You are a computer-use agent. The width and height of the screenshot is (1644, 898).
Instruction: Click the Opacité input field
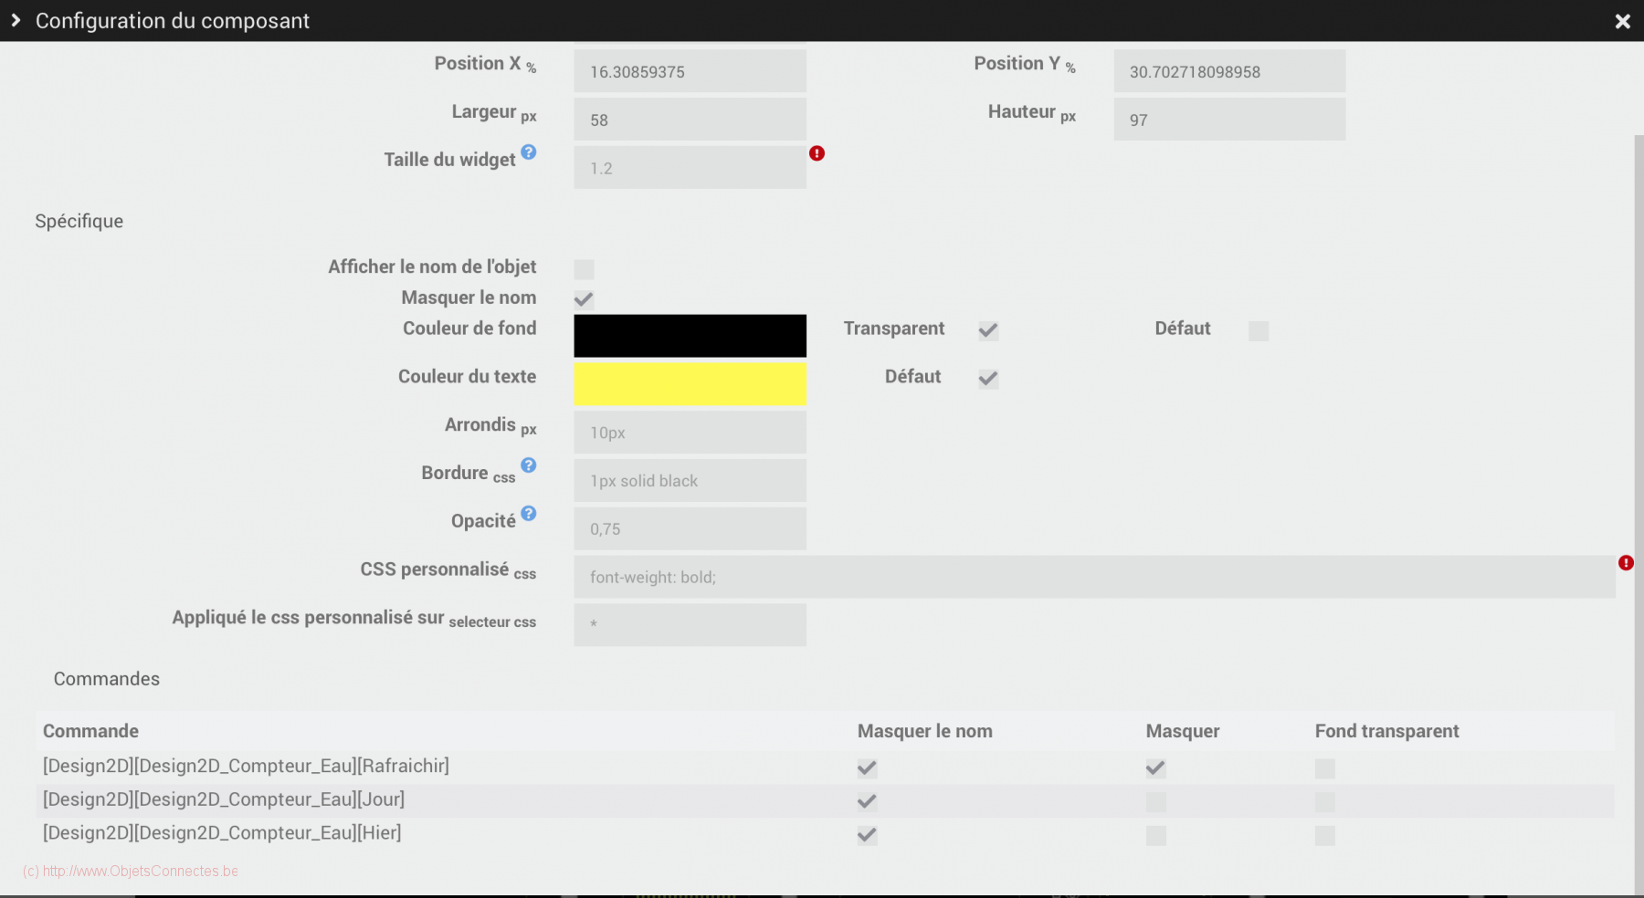690,529
